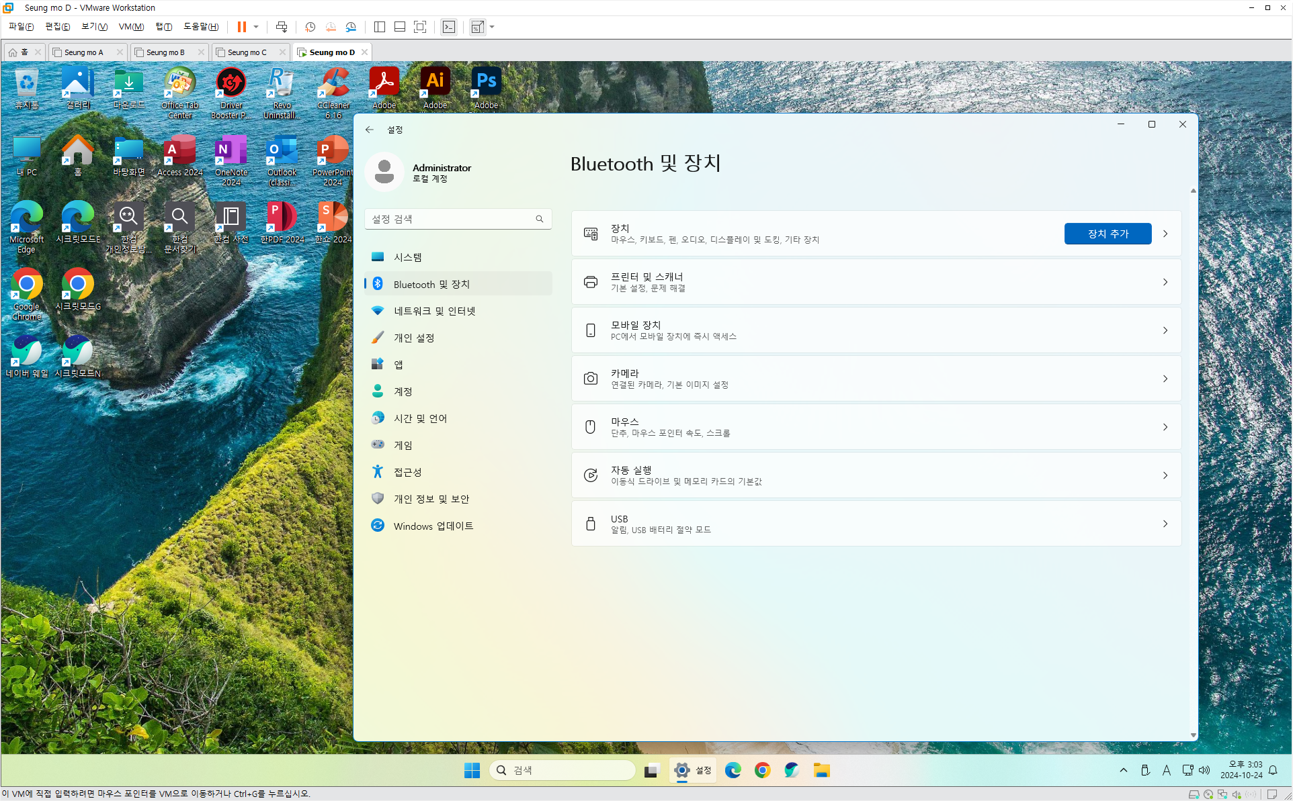Open Google Chrome from the taskbar
This screenshot has height=801, width=1293.
[x=762, y=770]
